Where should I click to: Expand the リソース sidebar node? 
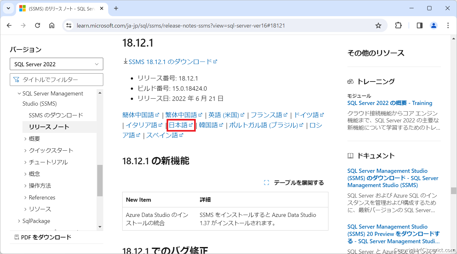[25, 209]
